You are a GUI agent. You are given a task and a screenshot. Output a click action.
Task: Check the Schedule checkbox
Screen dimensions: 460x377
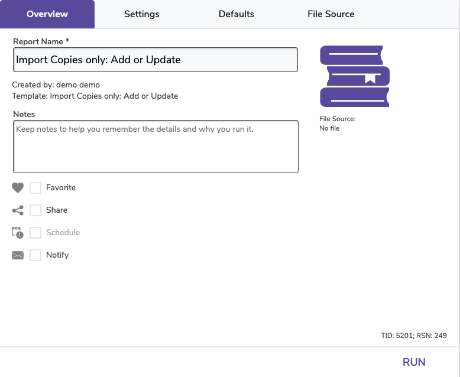[35, 233]
